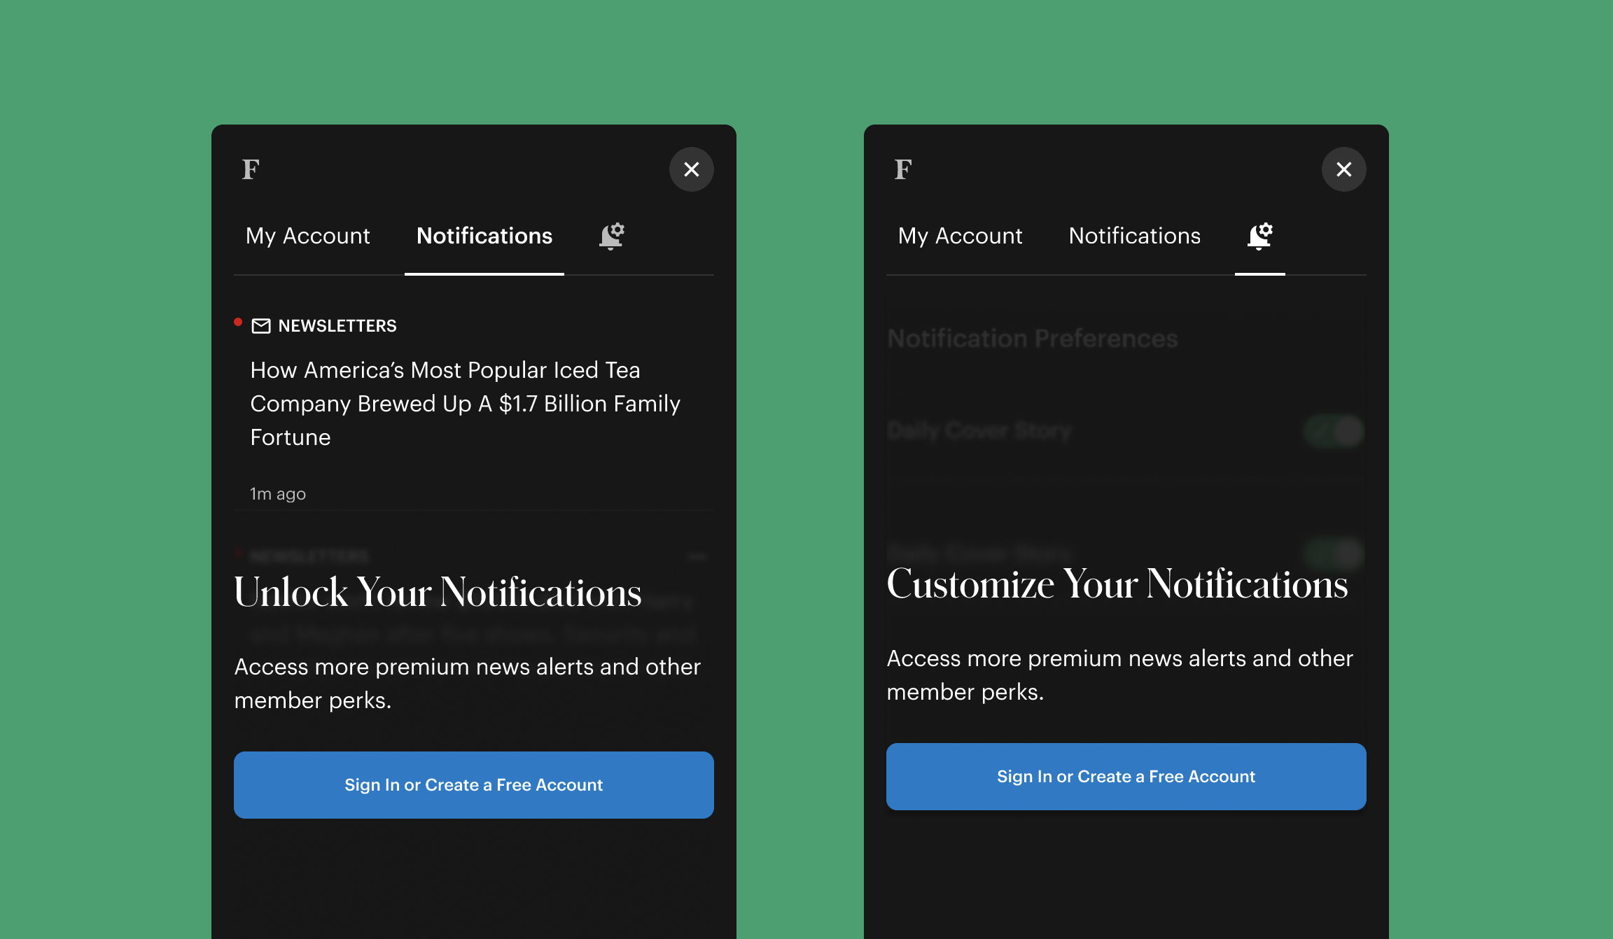Click Sign In or Create a Free Account on the left

[473, 784]
